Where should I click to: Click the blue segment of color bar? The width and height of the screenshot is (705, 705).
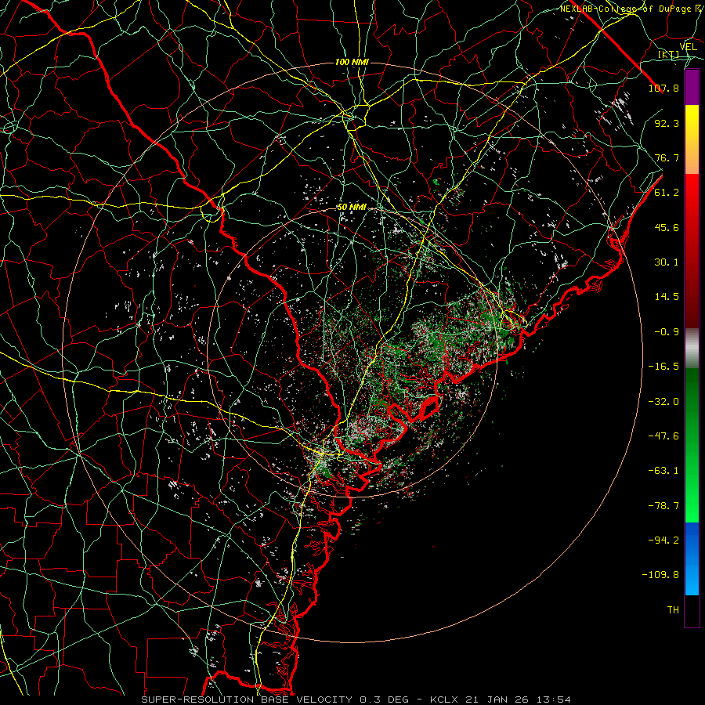[692, 559]
